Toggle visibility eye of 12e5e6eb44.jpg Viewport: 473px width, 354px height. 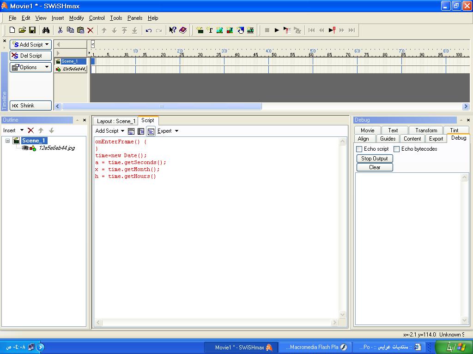(25, 148)
